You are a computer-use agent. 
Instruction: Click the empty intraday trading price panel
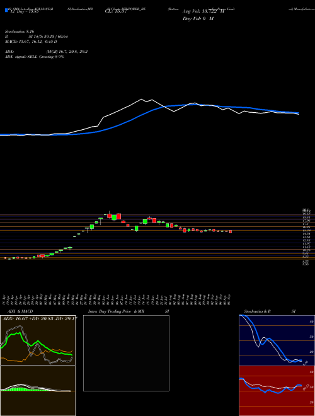(x=126, y=353)
